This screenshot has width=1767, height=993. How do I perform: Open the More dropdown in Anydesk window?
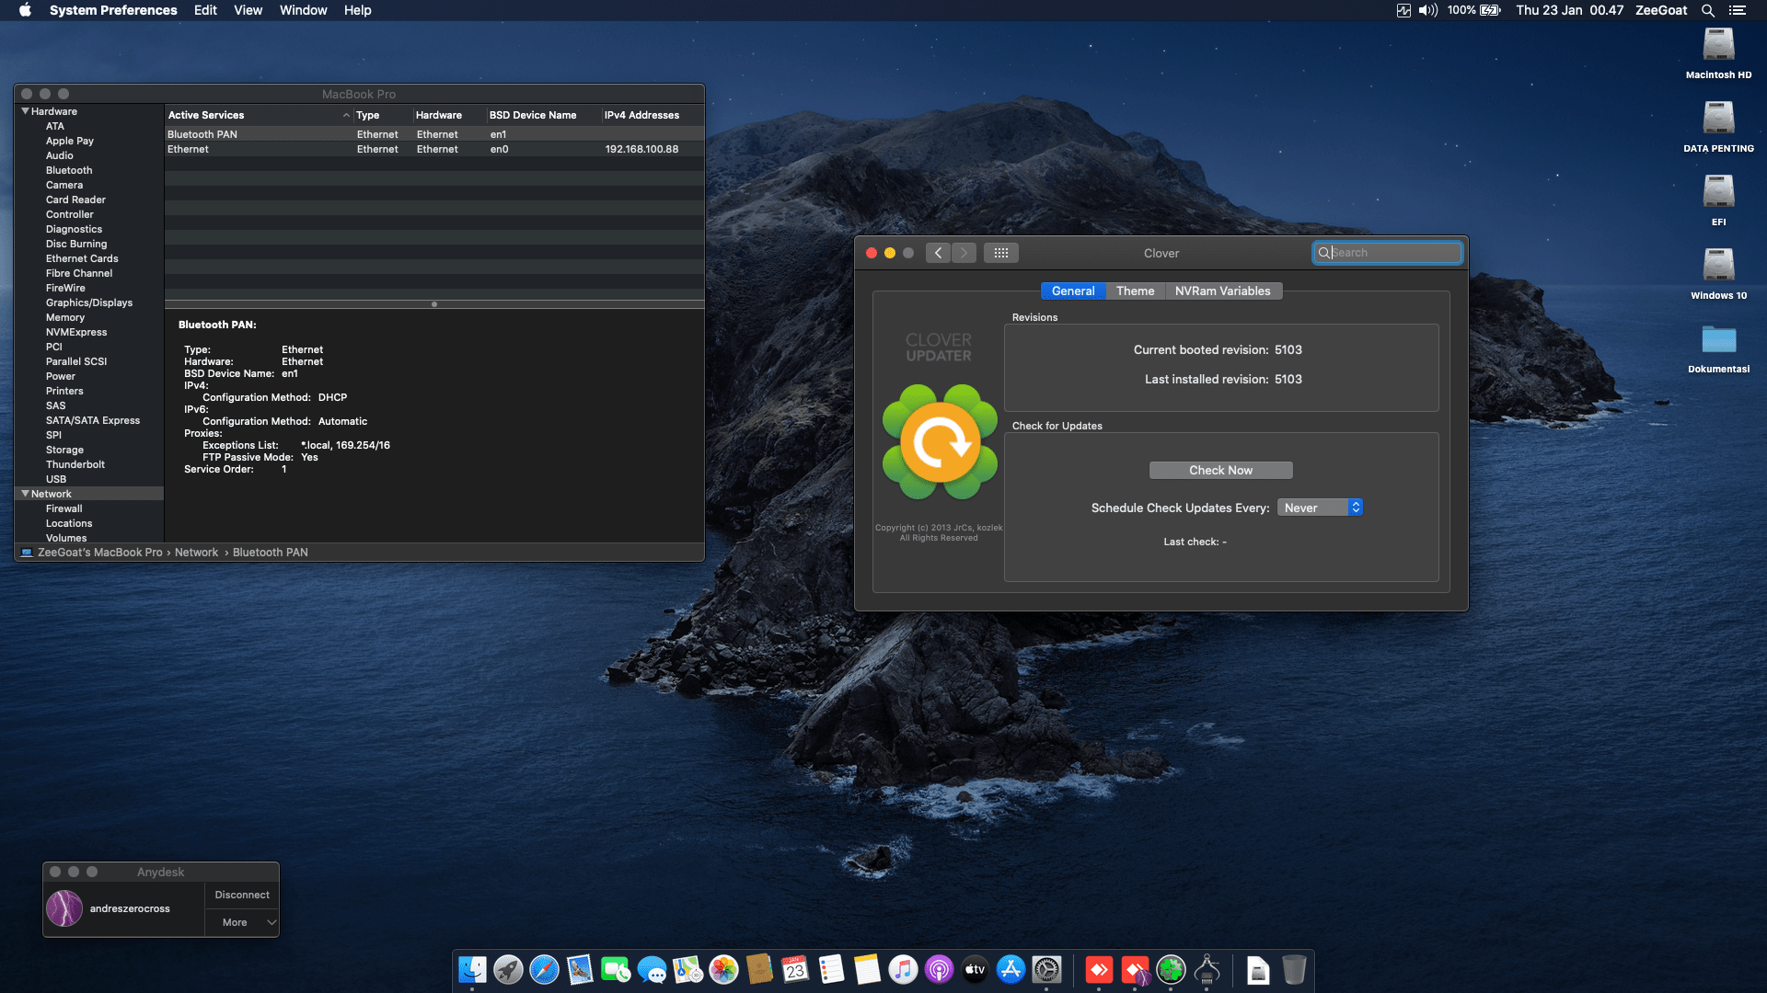[242, 922]
